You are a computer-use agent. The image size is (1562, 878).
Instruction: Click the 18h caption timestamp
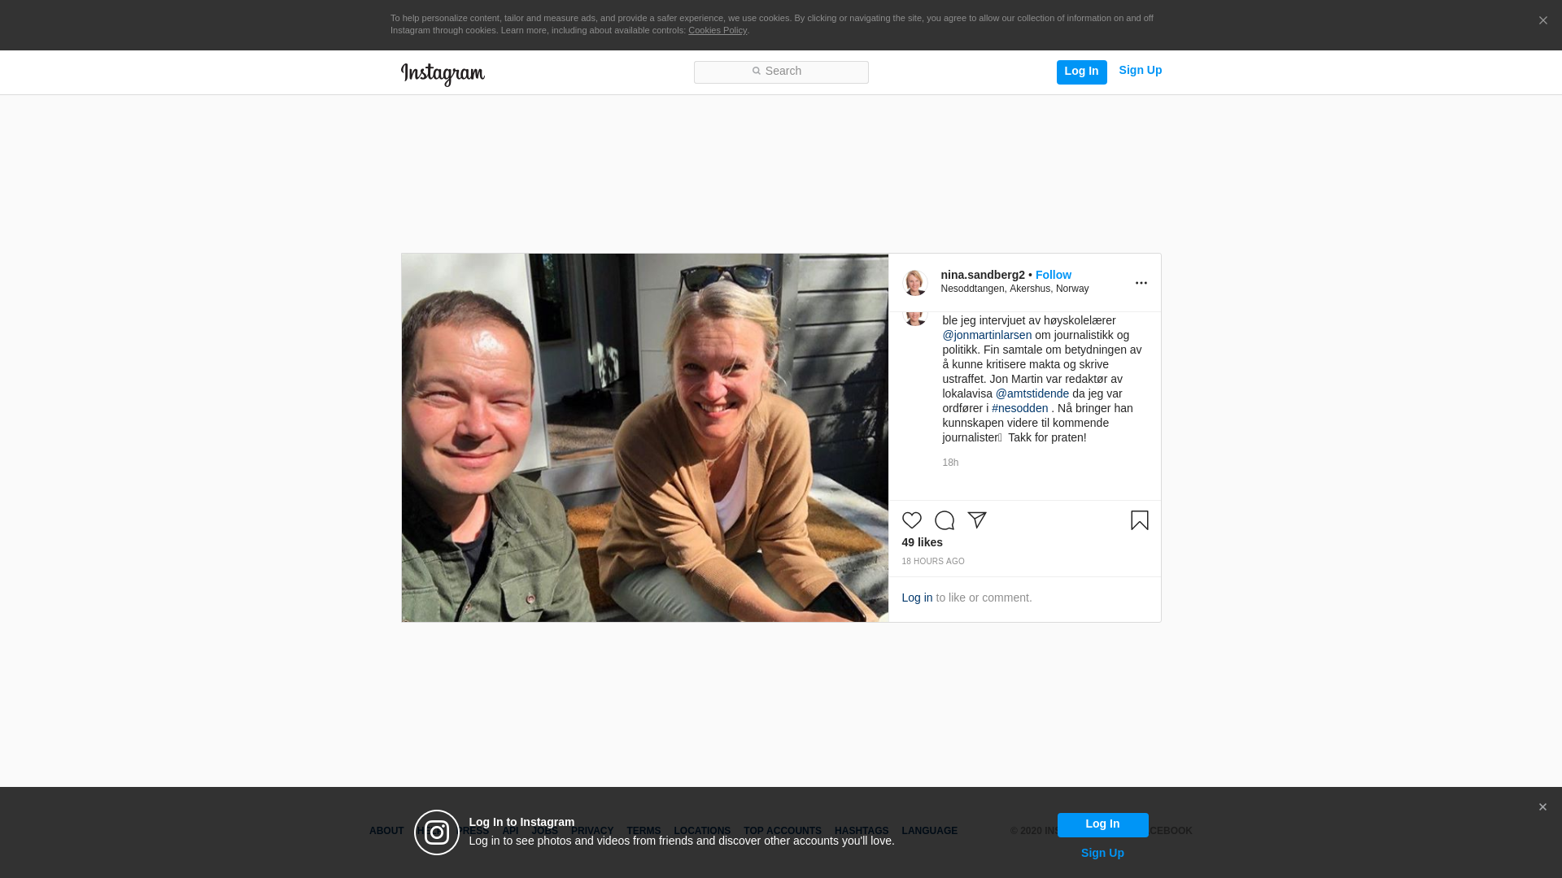[950, 463]
